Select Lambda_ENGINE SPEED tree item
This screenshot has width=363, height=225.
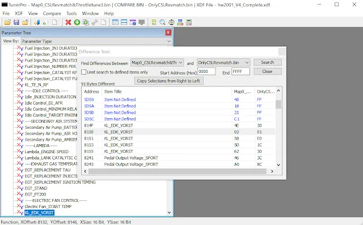point(47,152)
